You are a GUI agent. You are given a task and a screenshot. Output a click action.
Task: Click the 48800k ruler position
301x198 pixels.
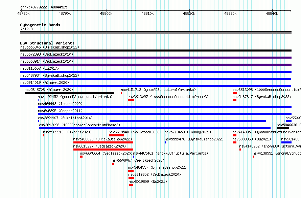[x=106, y=13]
